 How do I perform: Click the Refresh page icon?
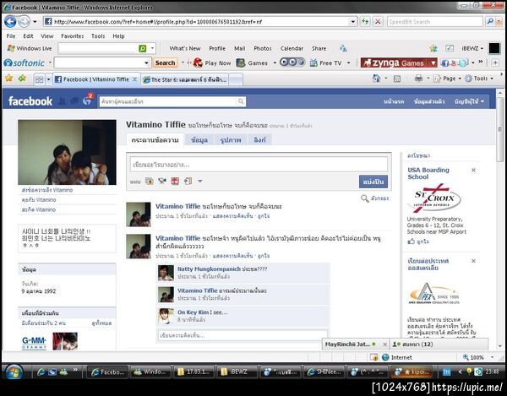pos(365,22)
